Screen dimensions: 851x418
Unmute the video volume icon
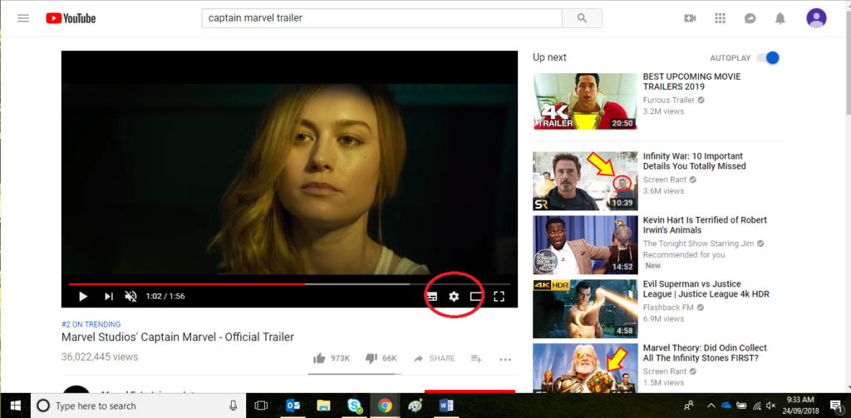point(130,297)
